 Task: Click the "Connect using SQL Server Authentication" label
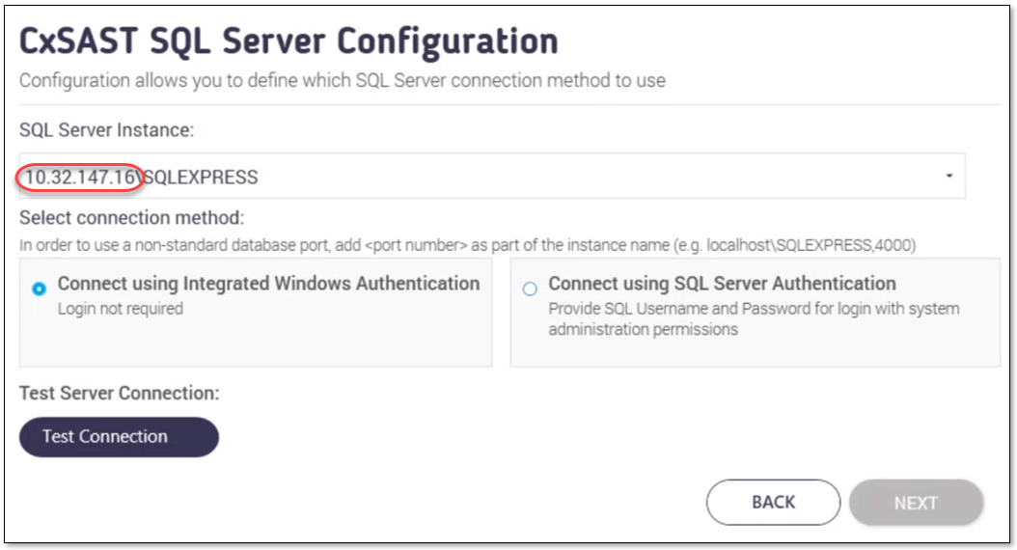pyautogui.click(x=722, y=284)
